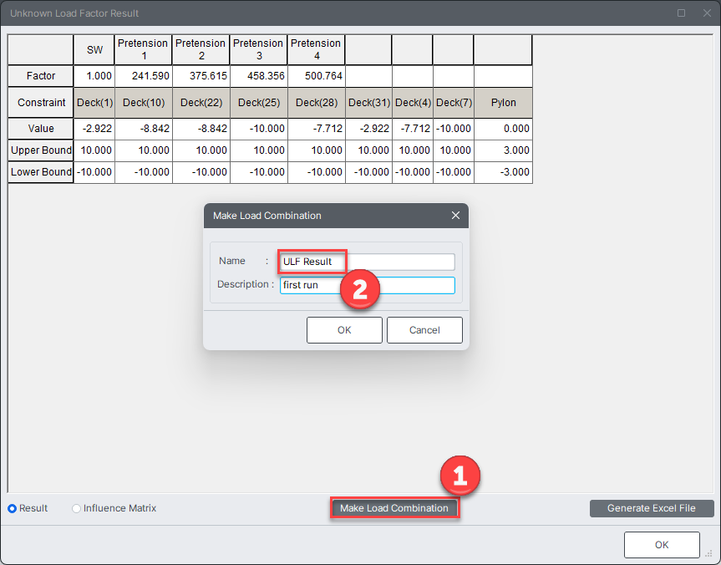
Task: Select the Pylon lower bound -3.000
Action: (x=503, y=172)
